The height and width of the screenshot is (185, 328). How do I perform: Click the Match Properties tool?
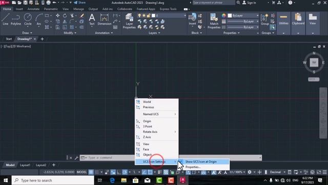[x=214, y=21]
